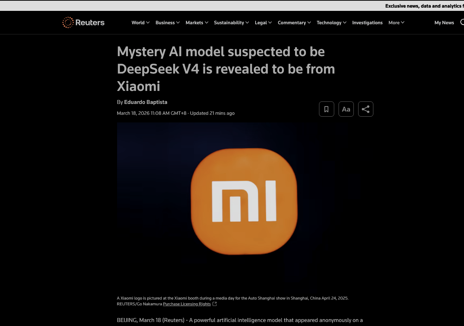
Task: Expand the World dropdown menu
Action: pos(141,22)
